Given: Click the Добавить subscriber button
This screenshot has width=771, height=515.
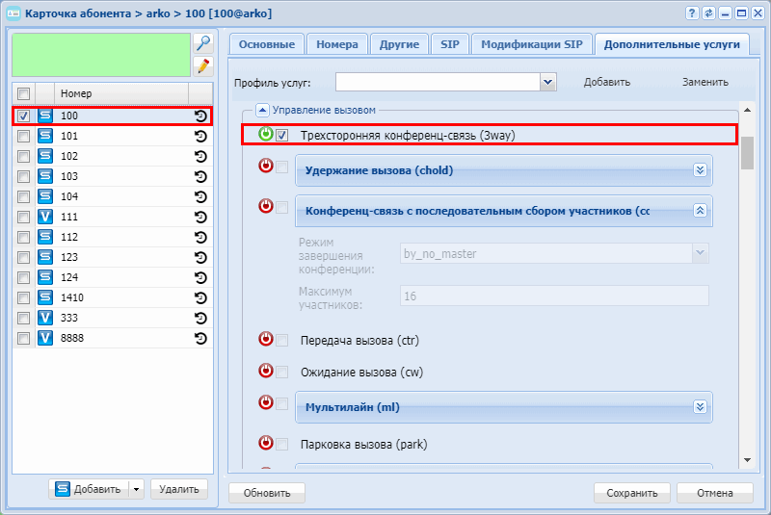Looking at the screenshot, I should pos(89,489).
